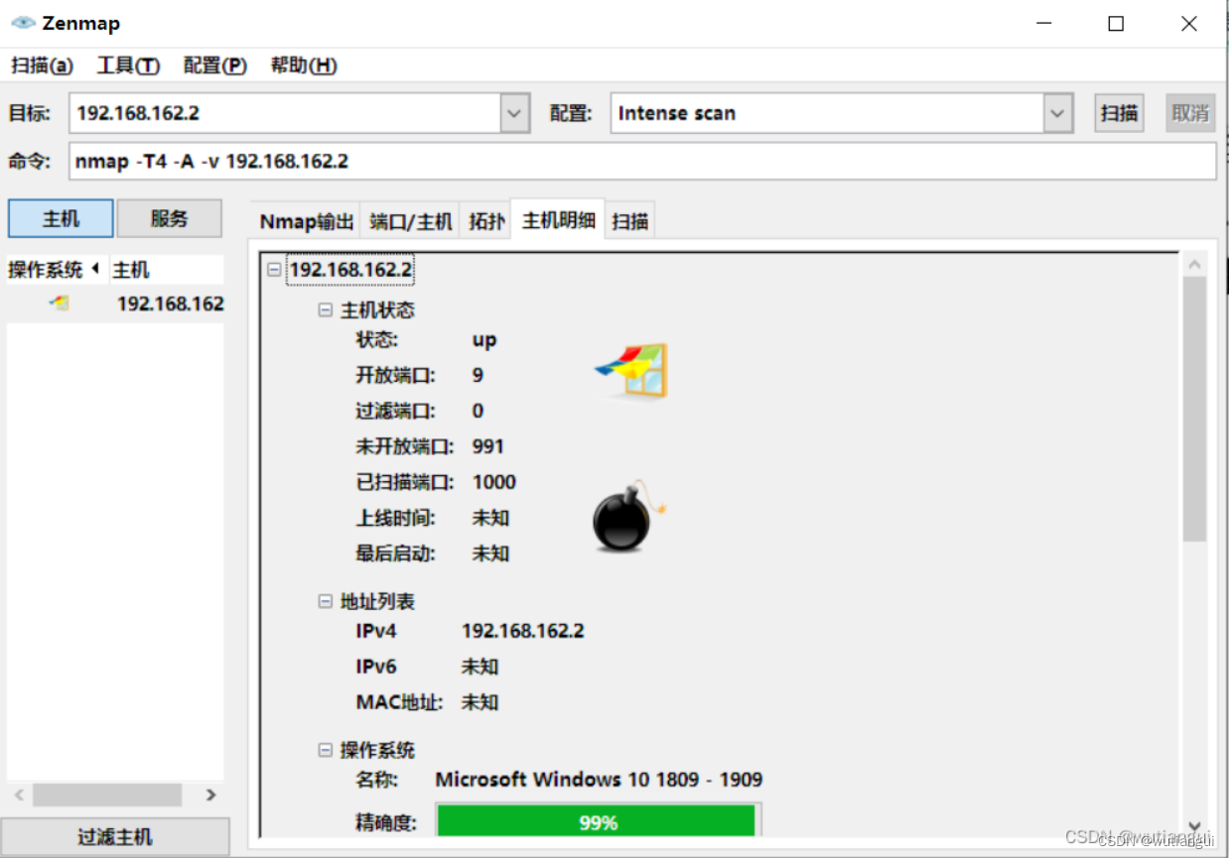Click the 已扫描端口 value 1000
Image resolution: width=1229 pixels, height=858 pixels.
494,482
